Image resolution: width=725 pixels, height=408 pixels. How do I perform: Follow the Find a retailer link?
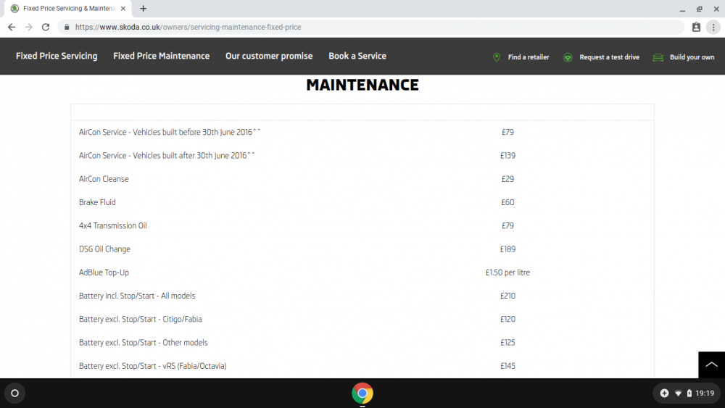point(529,57)
